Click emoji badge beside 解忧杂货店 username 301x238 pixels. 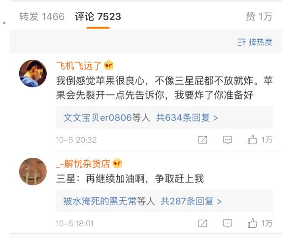click(x=117, y=163)
